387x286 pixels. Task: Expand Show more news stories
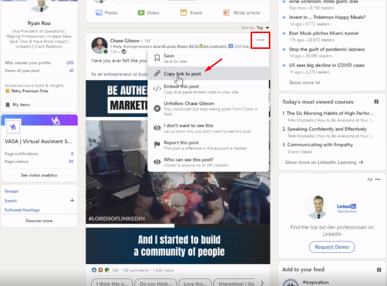point(304,82)
